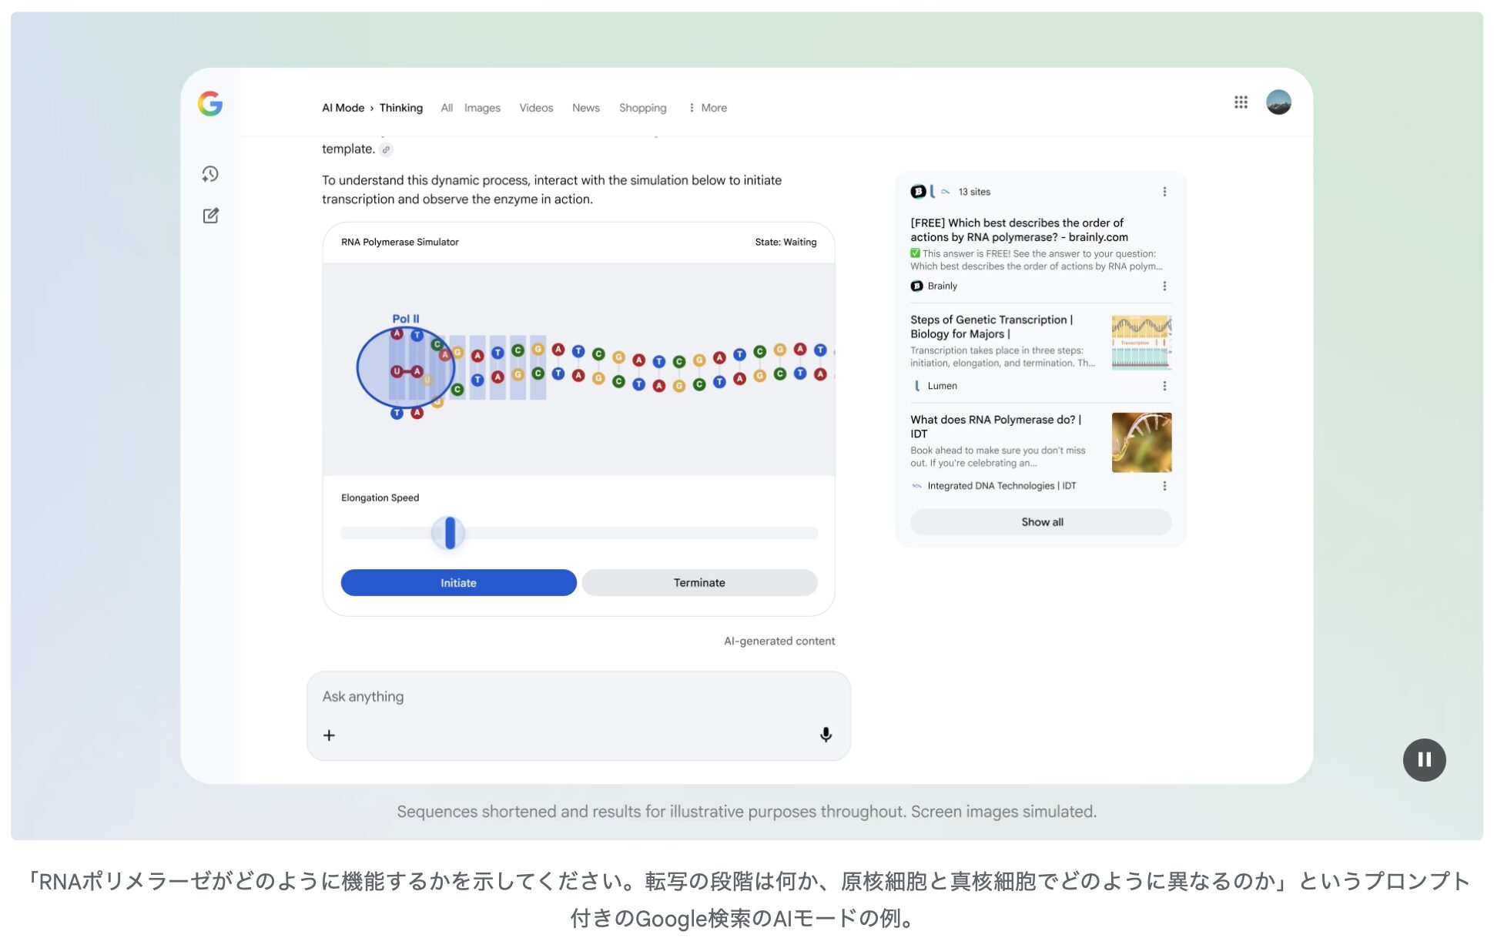Open three-dot menu for Lumen result
Viewport: 1494px width, 938px height.
[1164, 386]
